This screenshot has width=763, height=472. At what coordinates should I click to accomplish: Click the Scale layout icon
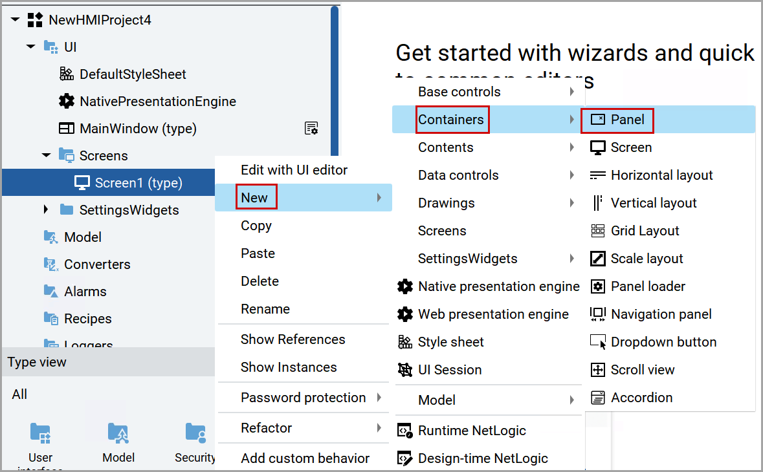[x=598, y=259]
